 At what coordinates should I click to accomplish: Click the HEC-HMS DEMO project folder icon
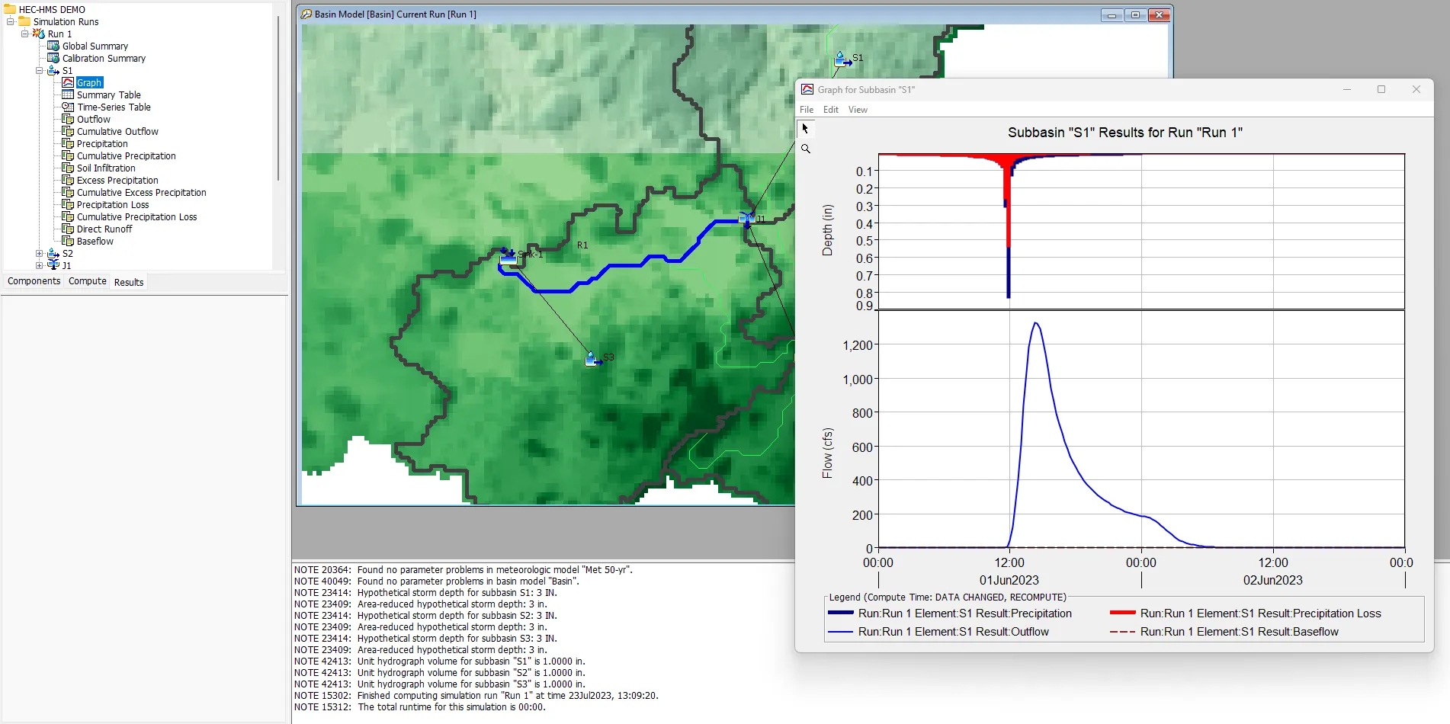click(10, 9)
